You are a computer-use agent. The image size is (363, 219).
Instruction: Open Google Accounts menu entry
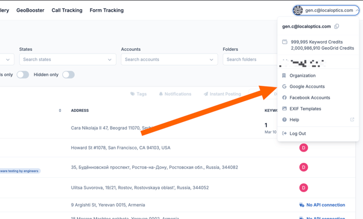[x=307, y=87]
